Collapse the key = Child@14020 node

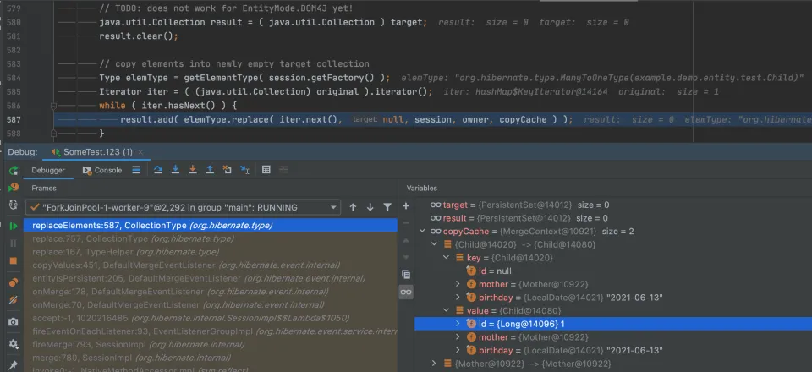tap(446, 258)
